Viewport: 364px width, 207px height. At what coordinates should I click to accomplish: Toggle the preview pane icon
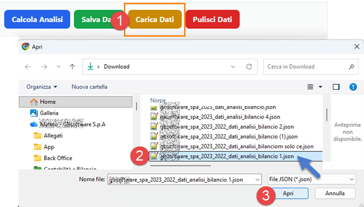[x=336, y=87]
